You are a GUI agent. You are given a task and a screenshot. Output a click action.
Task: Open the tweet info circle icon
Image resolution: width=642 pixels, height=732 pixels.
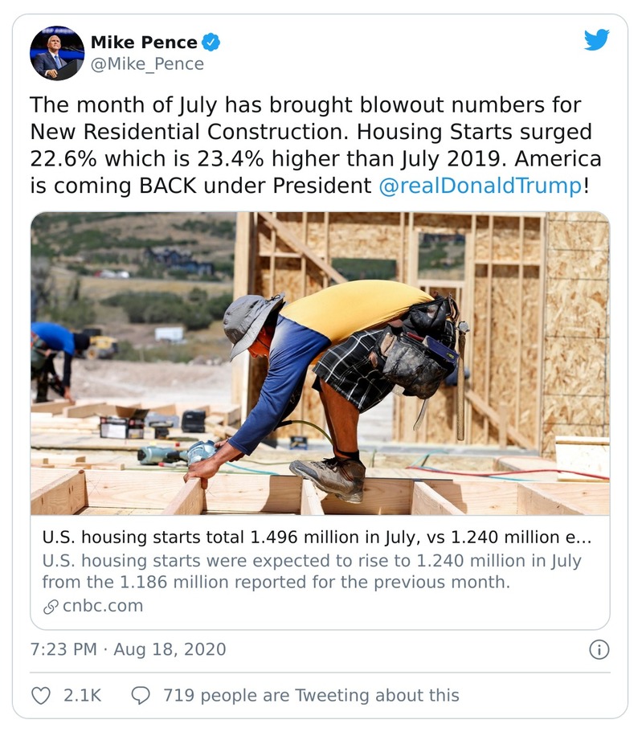(599, 649)
